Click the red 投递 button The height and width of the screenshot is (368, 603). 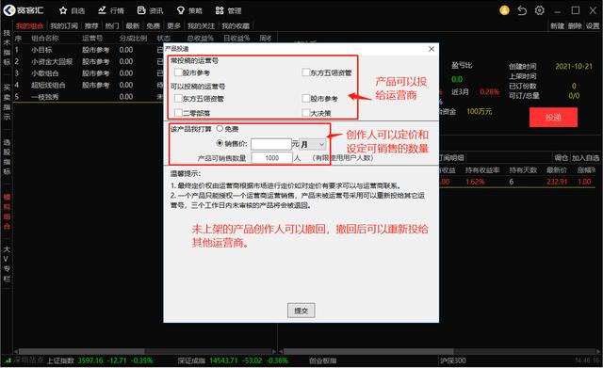(553, 117)
